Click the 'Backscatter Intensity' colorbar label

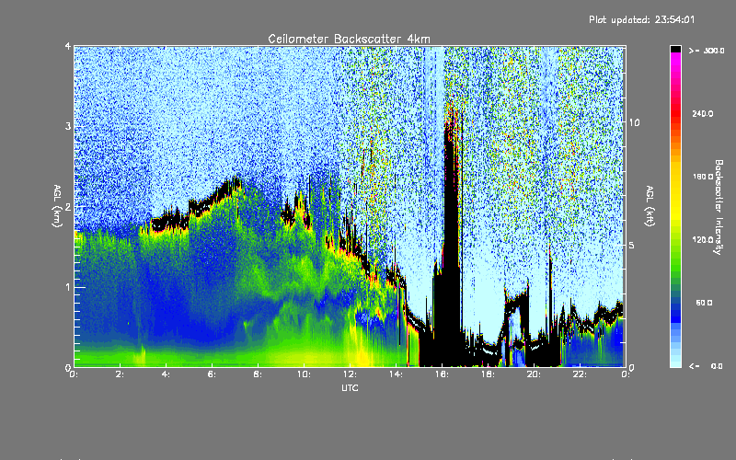click(x=719, y=207)
